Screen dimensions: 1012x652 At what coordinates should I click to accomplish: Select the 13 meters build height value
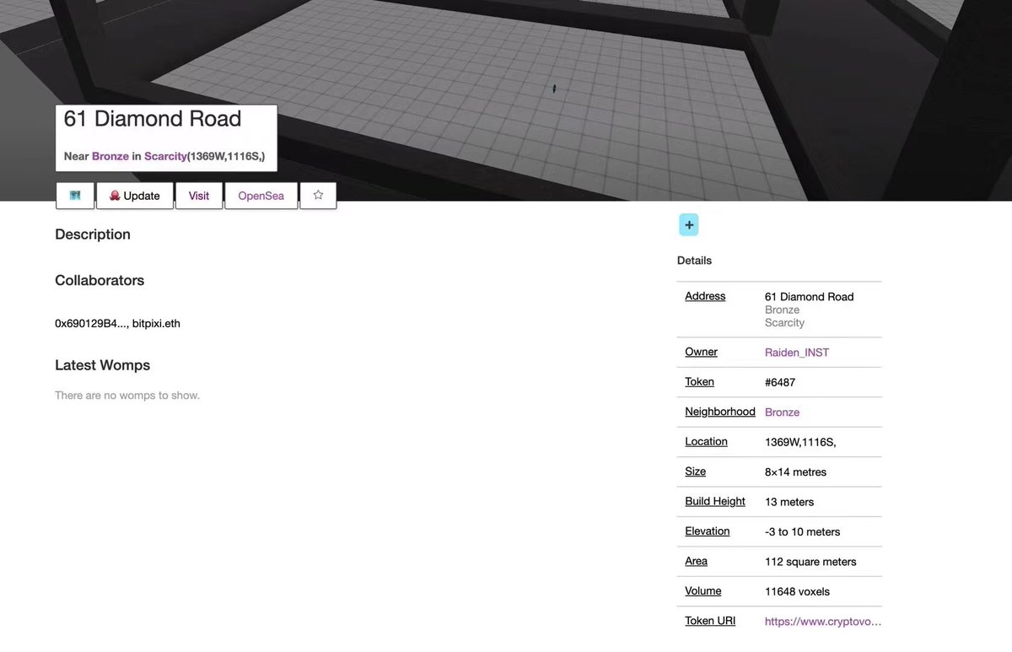tap(789, 502)
